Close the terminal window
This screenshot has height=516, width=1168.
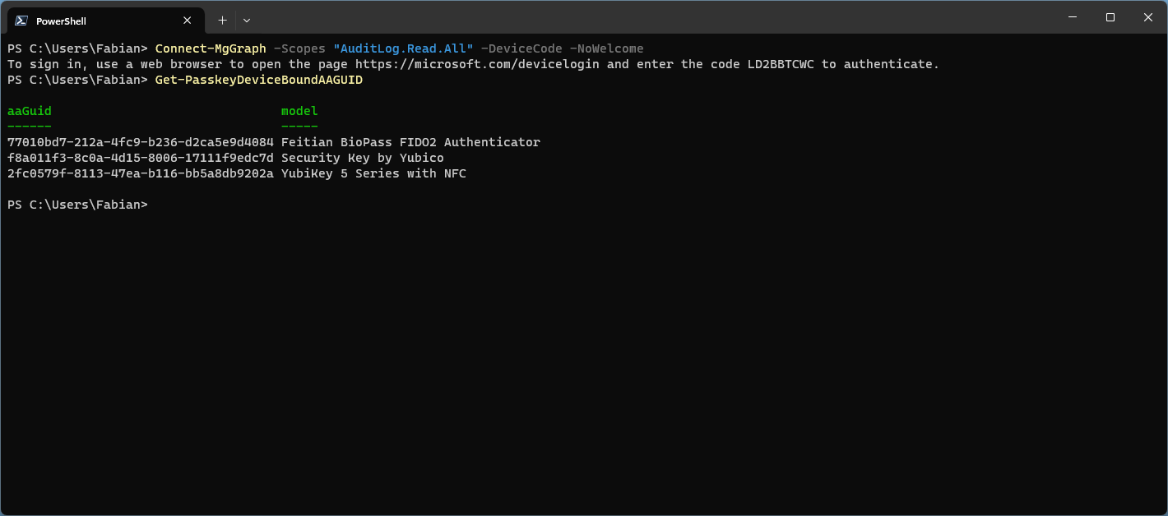pyautogui.click(x=1148, y=17)
